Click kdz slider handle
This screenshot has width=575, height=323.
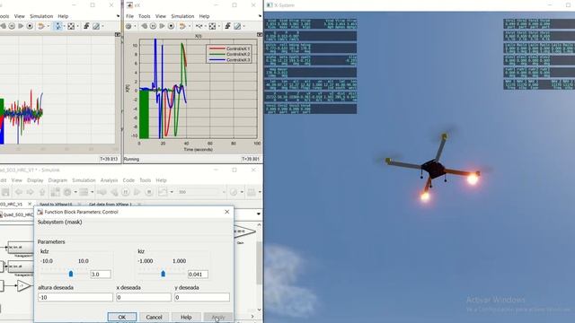(71, 274)
